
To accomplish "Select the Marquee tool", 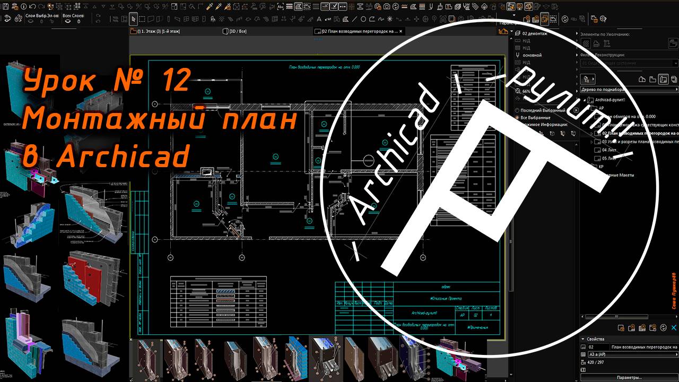I will 142,19.
